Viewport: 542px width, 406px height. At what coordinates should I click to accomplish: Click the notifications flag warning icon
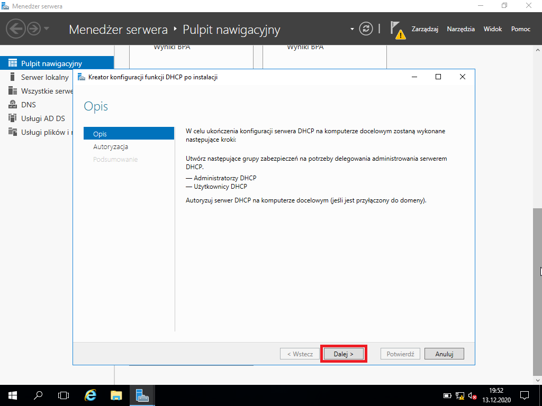tap(398, 30)
